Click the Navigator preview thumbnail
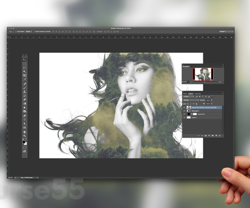 pyautogui.click(x=203, y=74)
